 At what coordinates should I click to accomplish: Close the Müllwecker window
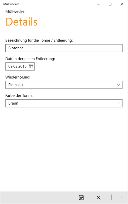[122, 4]
